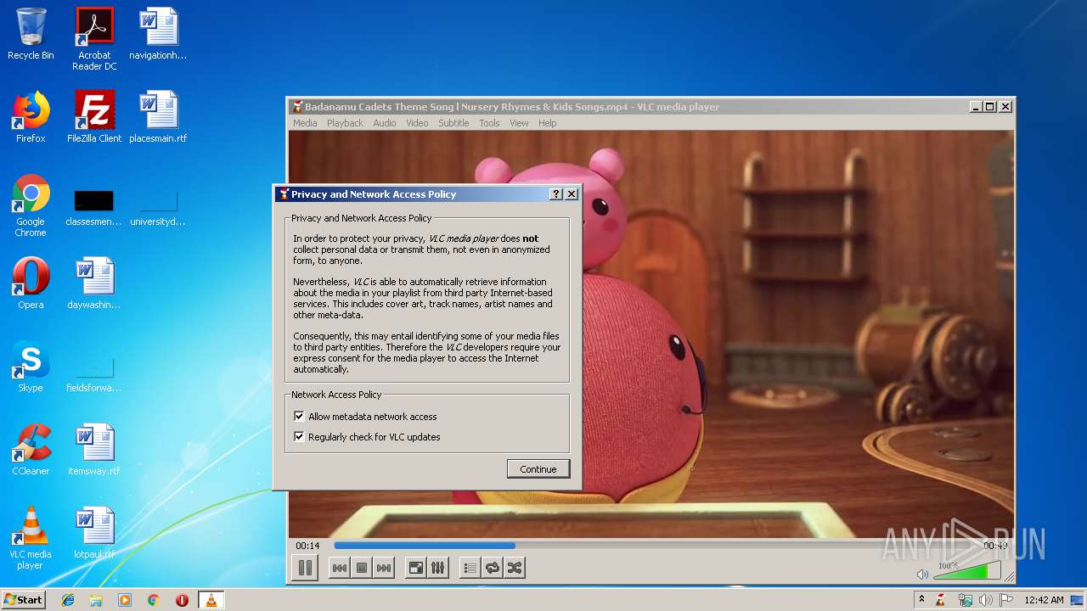Select the Recycle Bin desktop icon
Viewport: 1087px width, 611px height.
(x=31, y=34)
